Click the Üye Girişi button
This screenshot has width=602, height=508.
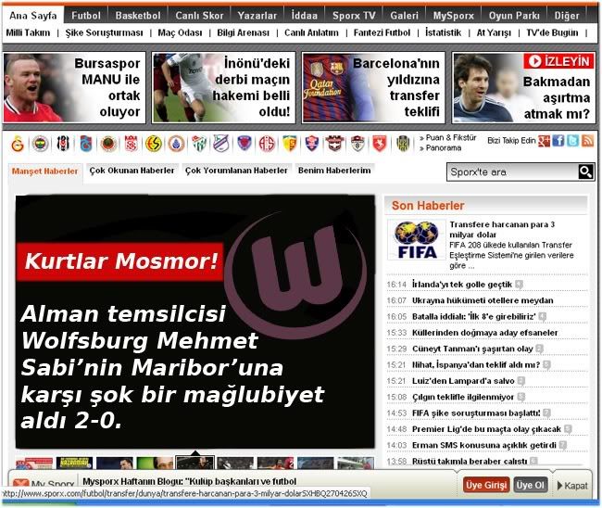click(486, 485)
